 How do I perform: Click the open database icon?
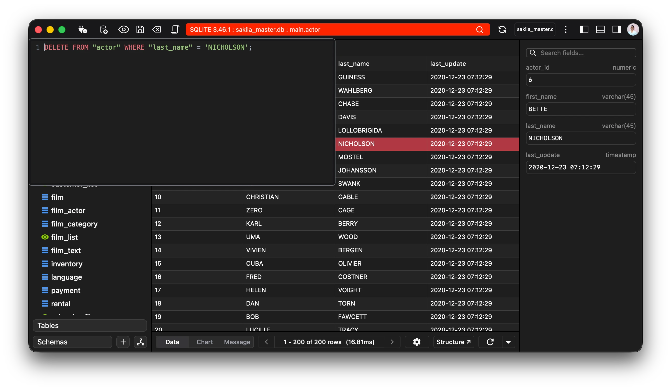(x=104, y=29)
